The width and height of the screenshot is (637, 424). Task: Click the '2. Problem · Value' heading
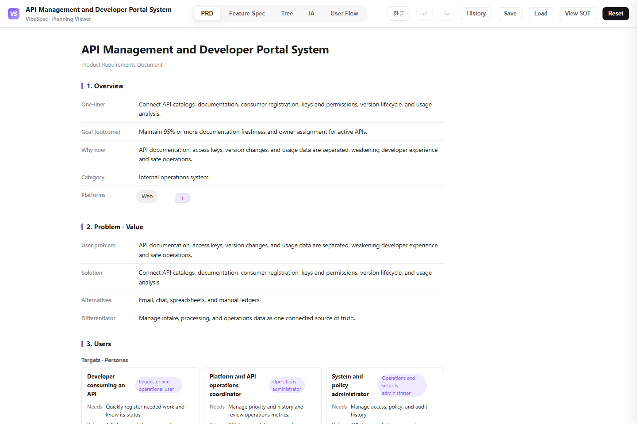(115, 227)
